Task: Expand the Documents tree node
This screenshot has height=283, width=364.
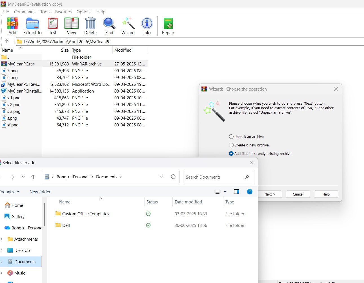Action: (x=2, y=262)
